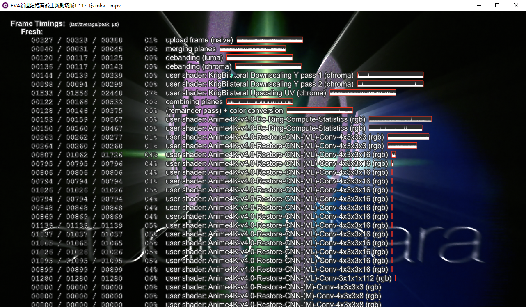Select the 'combining planes' pass label
This screenshot has height=307, width=526.
[194, 102]
